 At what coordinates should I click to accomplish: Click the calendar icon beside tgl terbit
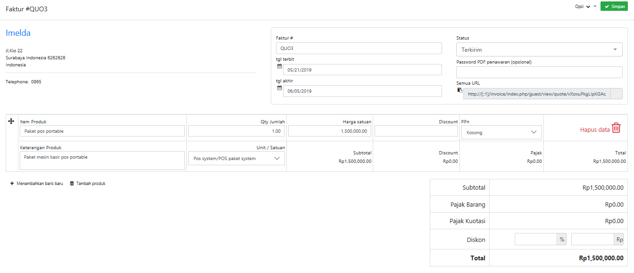click(x=279, y=66)
